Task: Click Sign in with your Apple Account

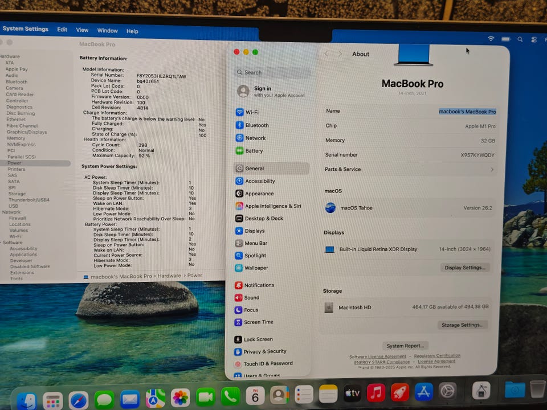Action: tap(271, 91)
